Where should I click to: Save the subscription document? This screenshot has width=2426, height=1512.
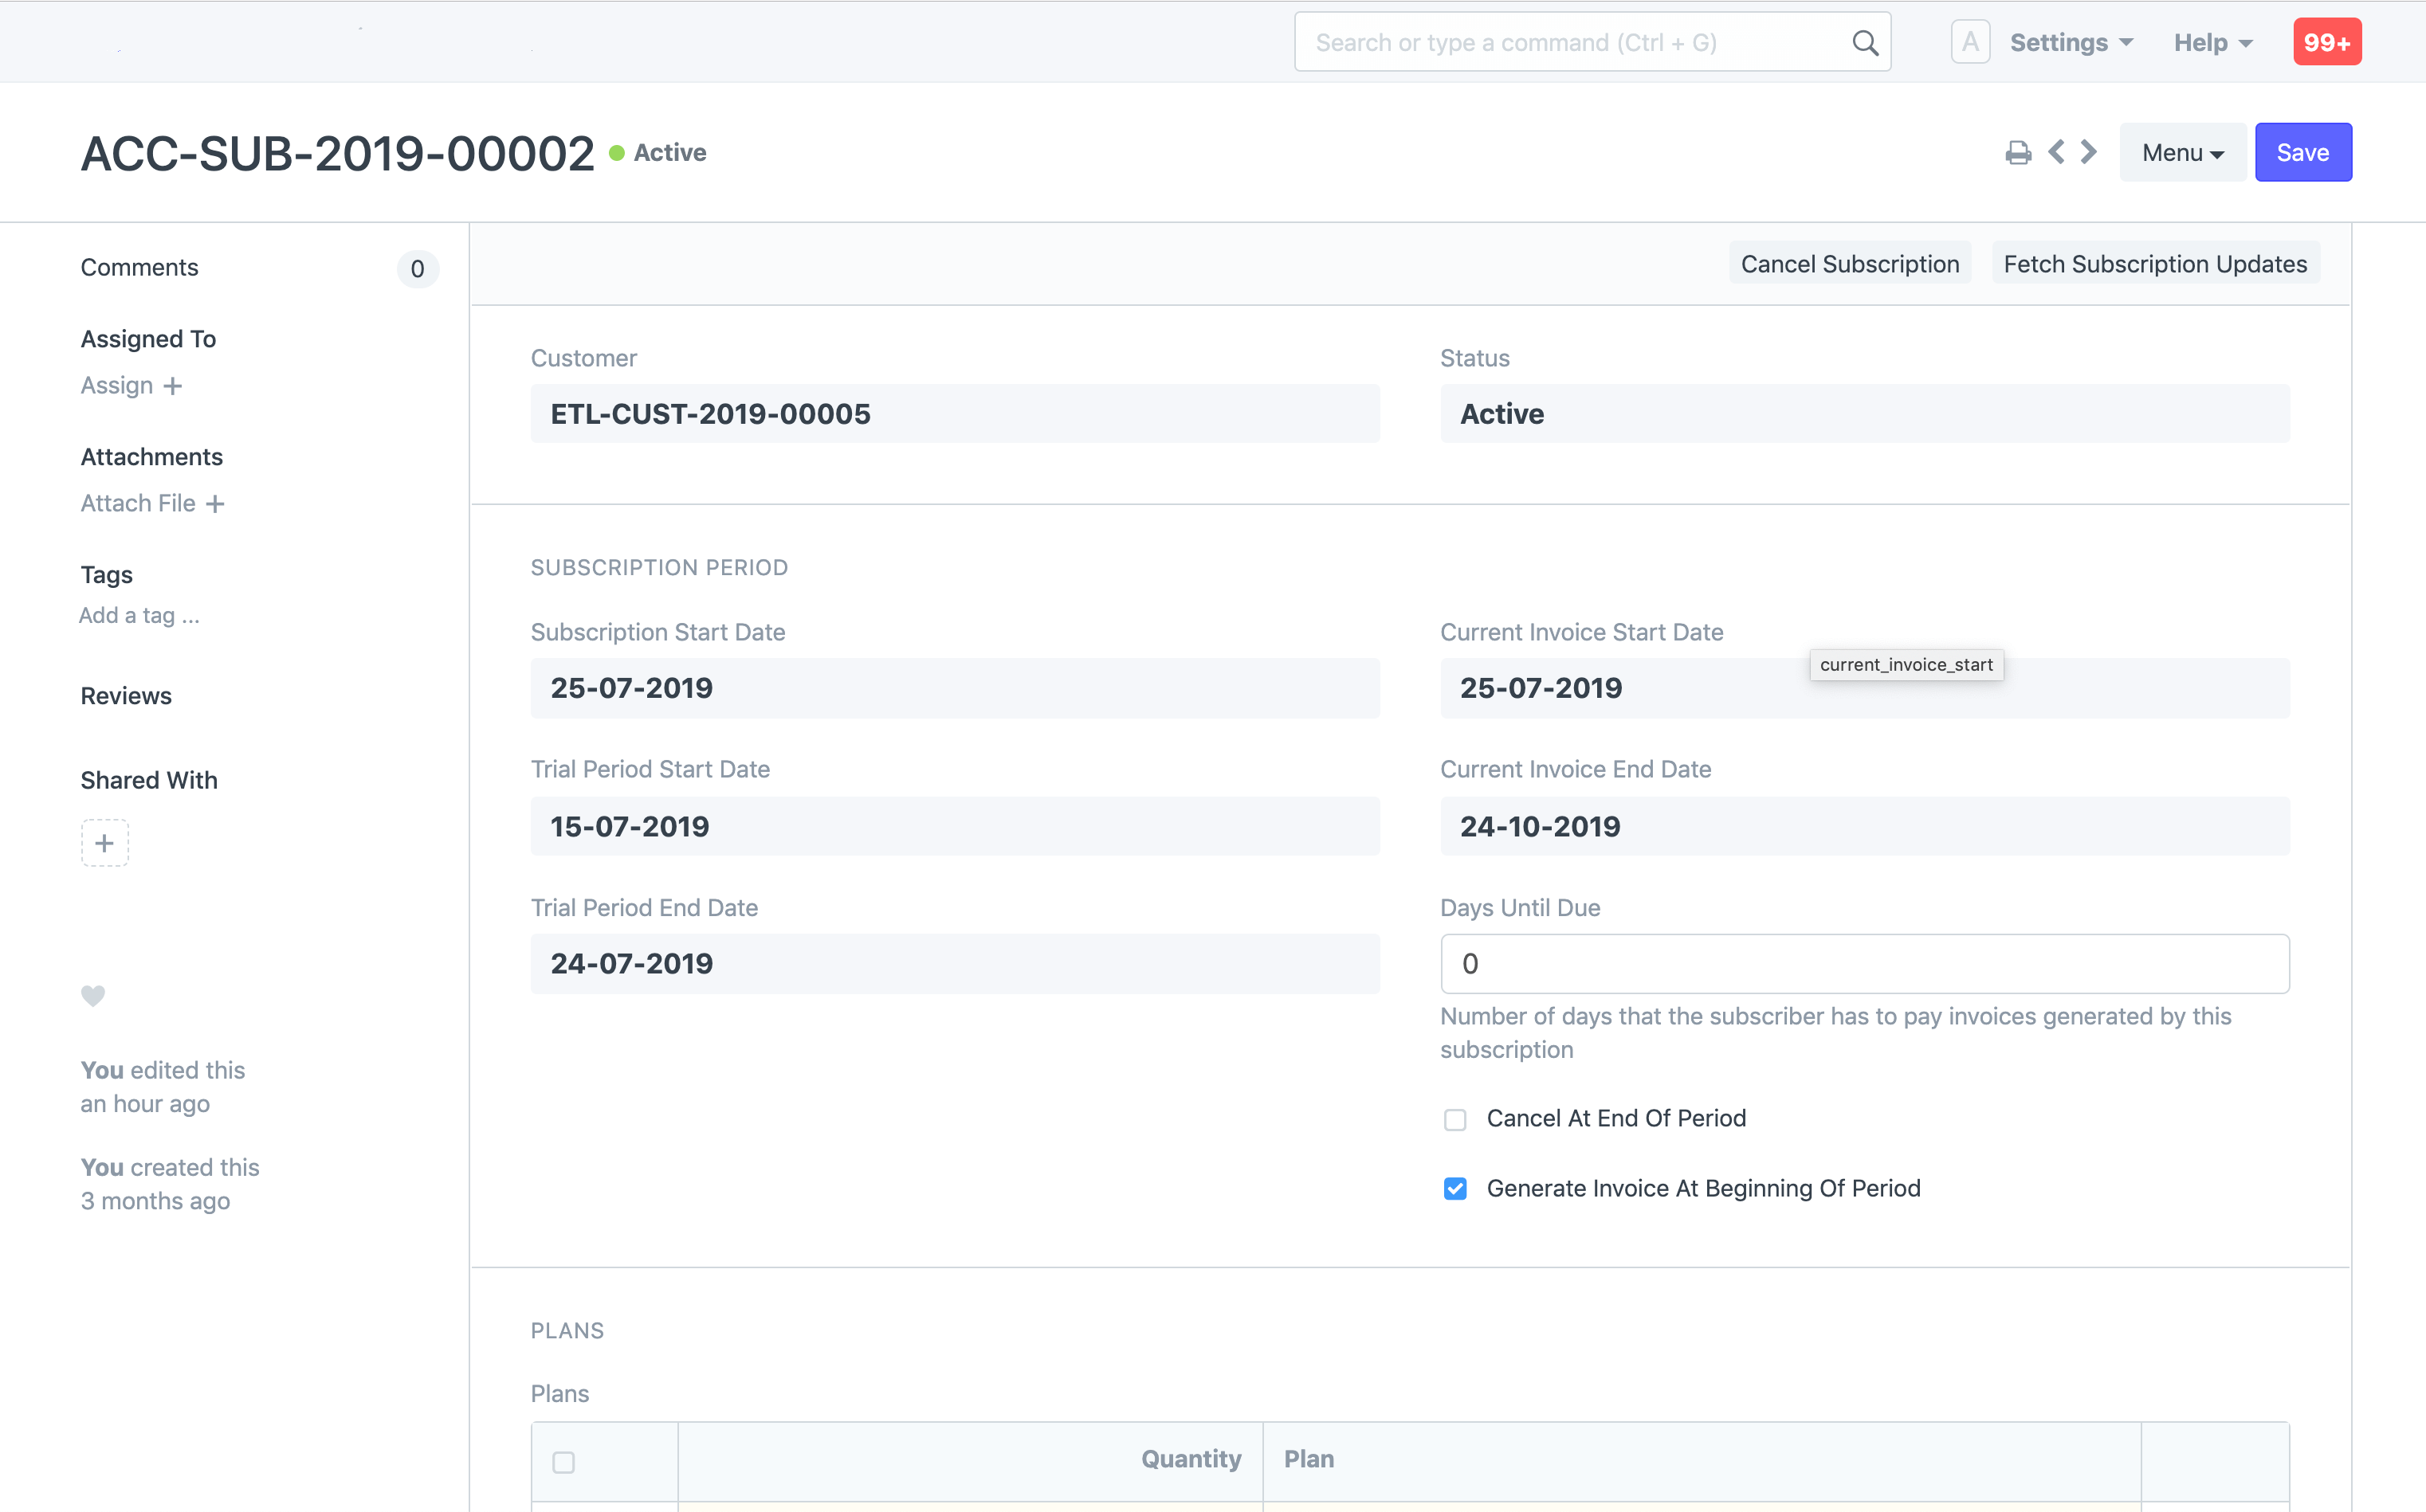click(2302, 153)
